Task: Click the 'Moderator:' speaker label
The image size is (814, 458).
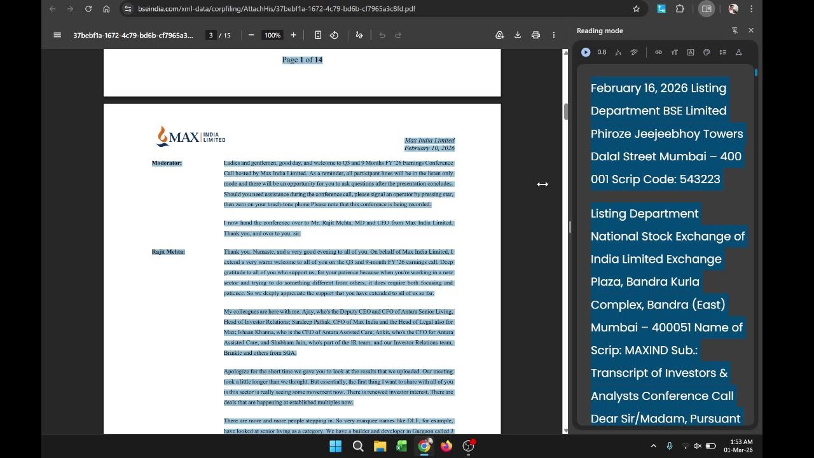Action: point(167,163)
